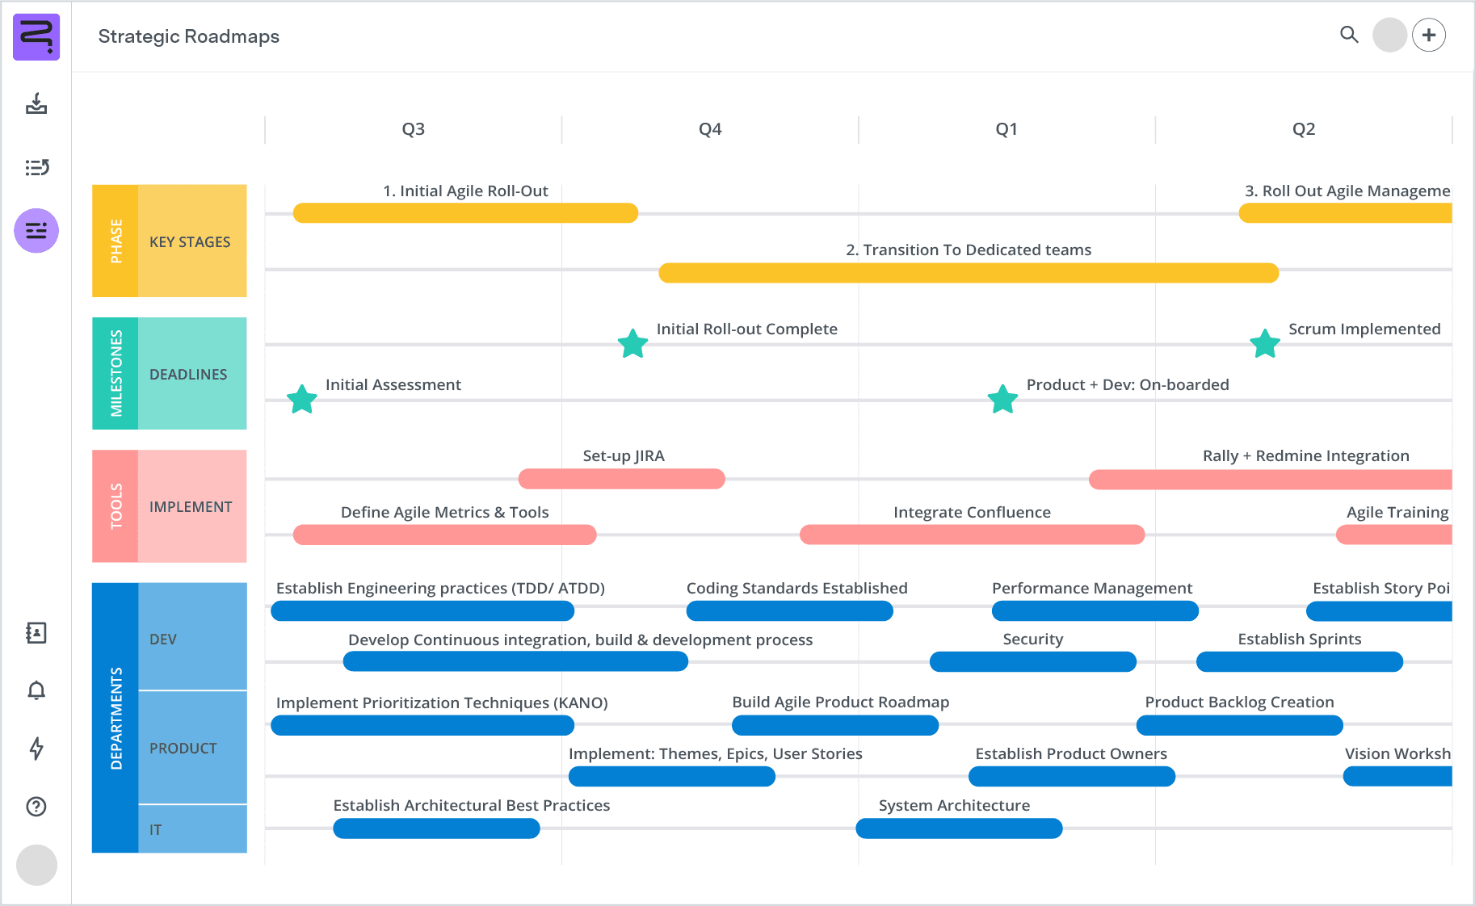Open the Strategic Roadmaps title
Viewport: 1475px width, 906px height.
click(x=188, y=36)
